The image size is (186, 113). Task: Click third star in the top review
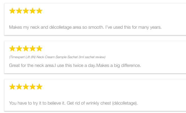[26, 11]
